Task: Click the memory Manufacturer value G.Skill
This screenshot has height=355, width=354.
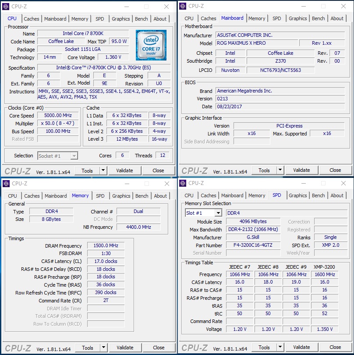Action: (x=253, y=237)
